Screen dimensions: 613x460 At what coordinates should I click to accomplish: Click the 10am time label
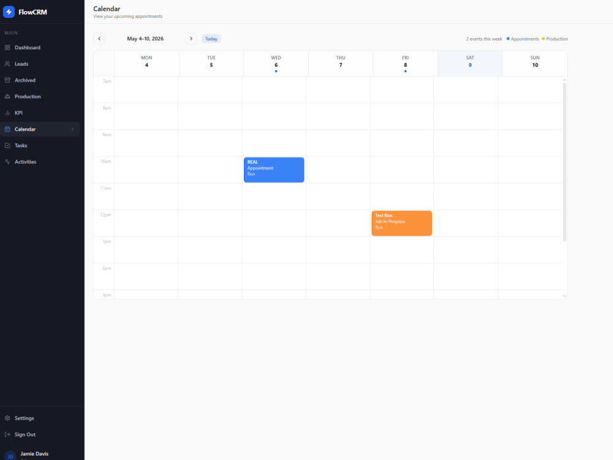point(105,161)
